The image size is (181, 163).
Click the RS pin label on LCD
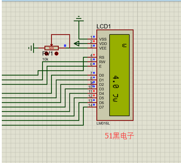pyautogui.click(x=102, y=57)
